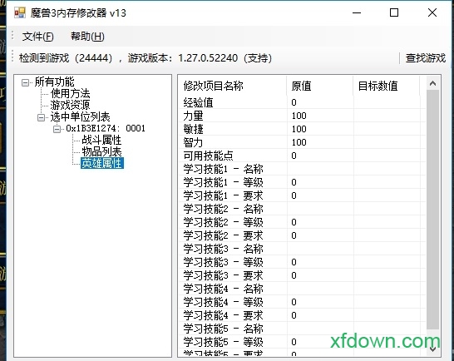Click the 所有功能 root label

click(x=54, y=82)
